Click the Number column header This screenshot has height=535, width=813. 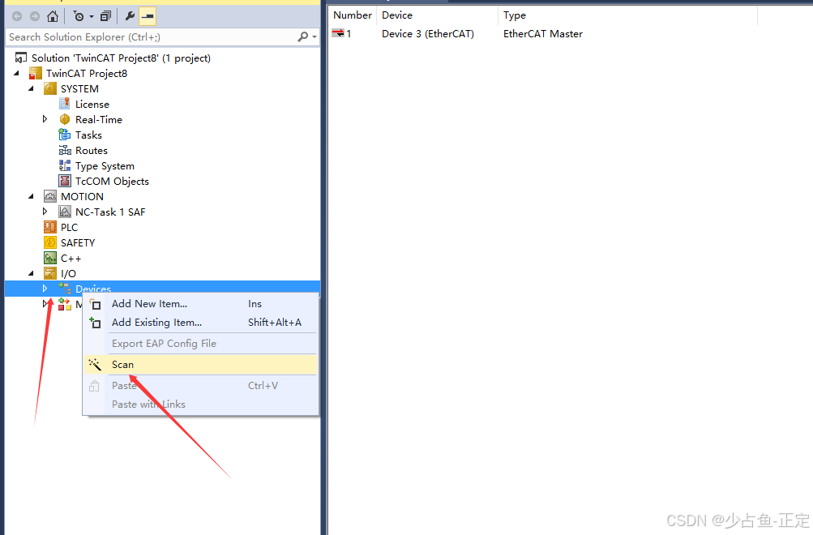tap(353, 15)
